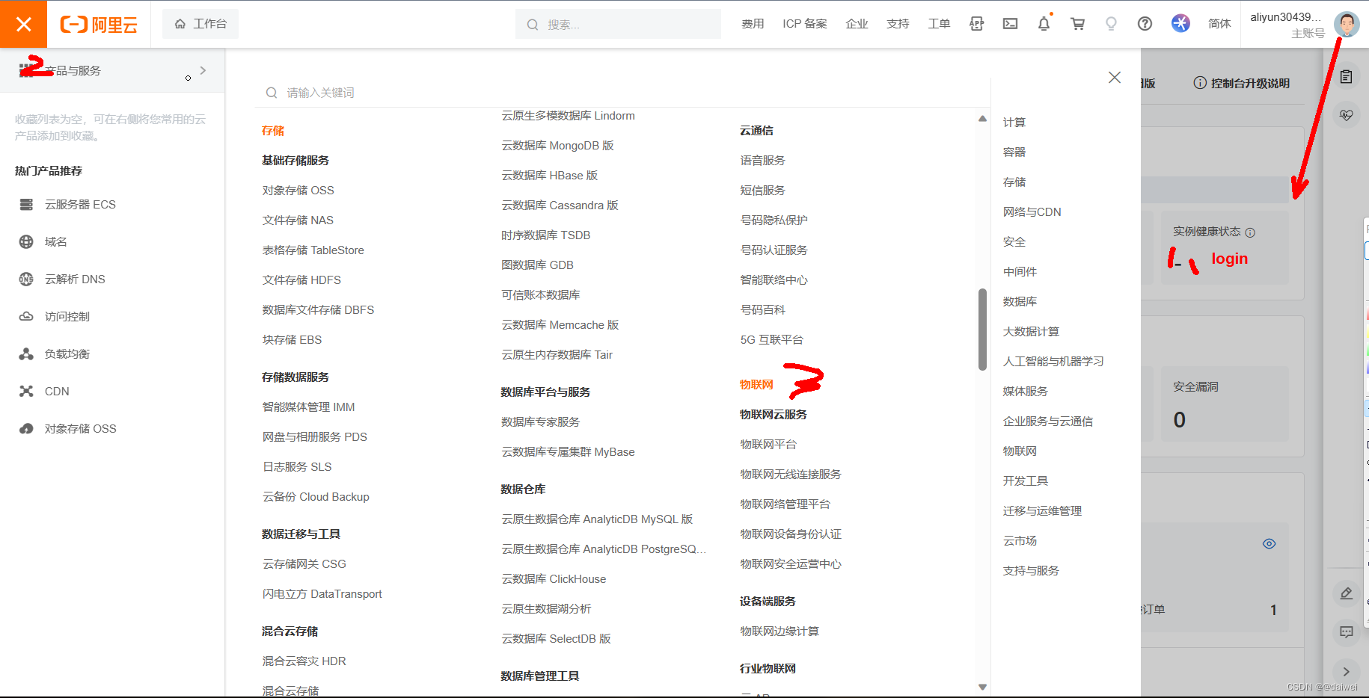
Task: Open the user avatar account menu
Action: [1346, 24]
